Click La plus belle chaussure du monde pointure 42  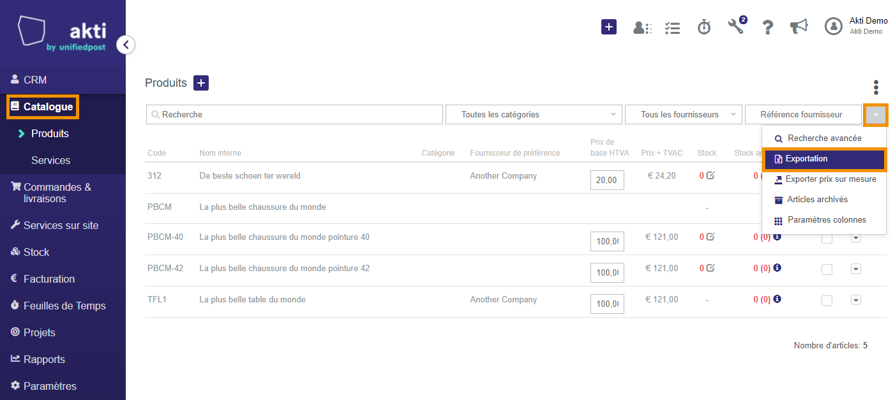click(x=285, y=268)
